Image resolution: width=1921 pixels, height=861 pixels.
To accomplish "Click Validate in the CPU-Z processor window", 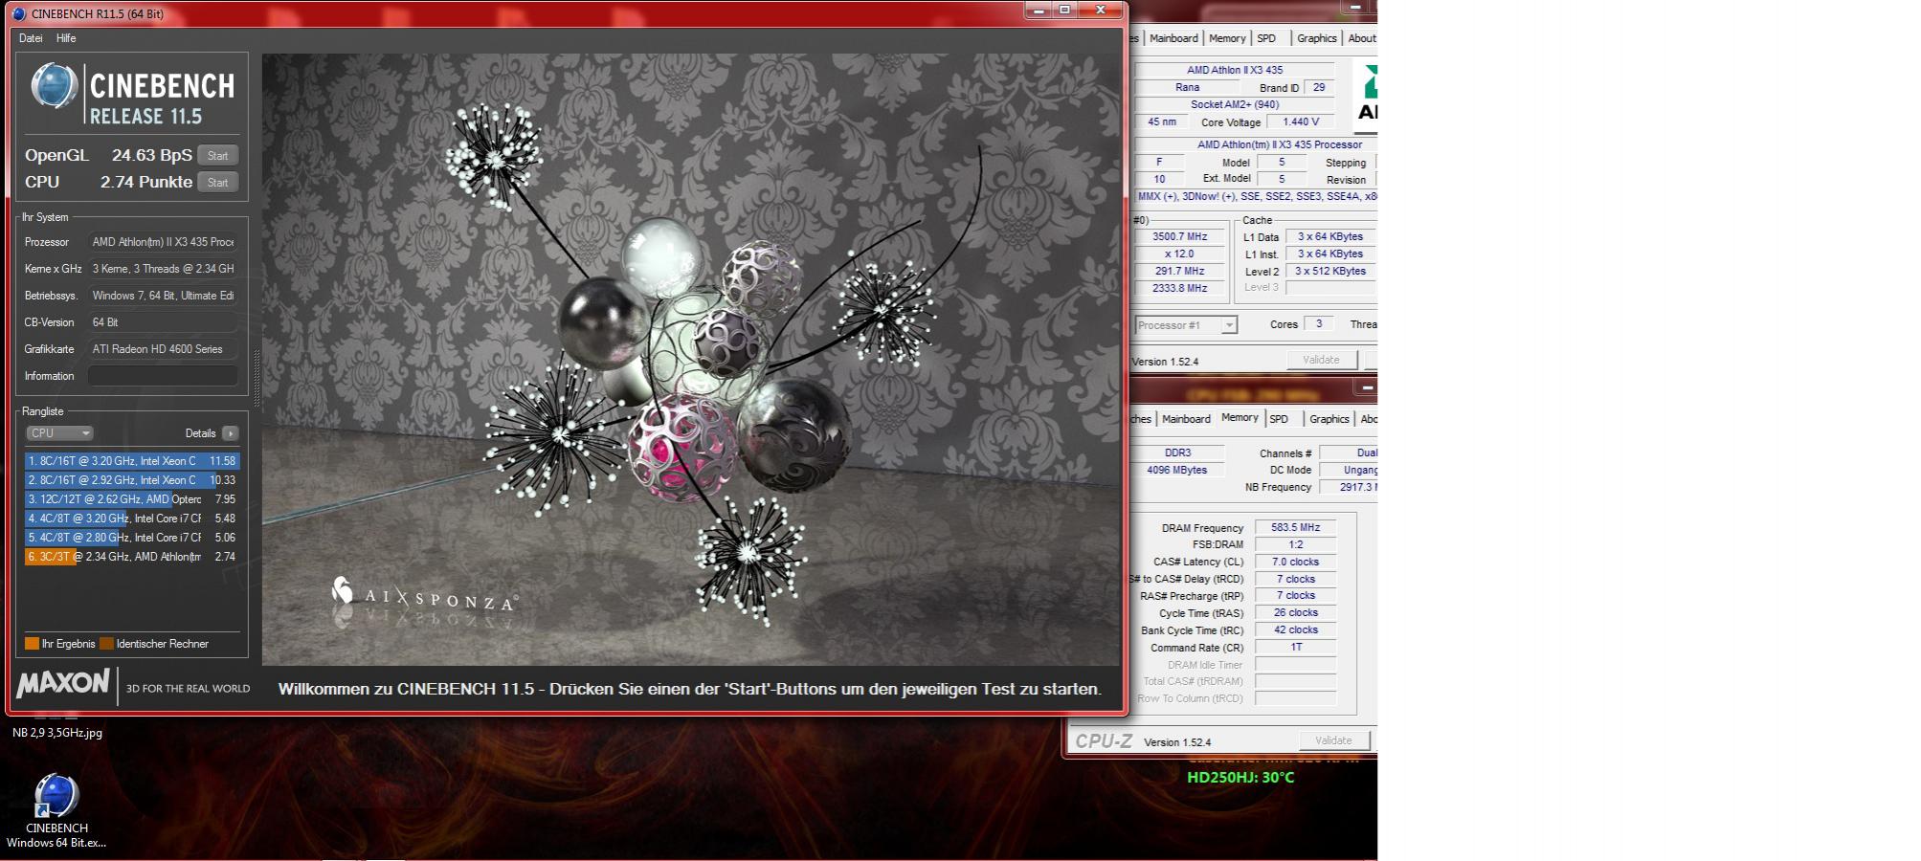I will pyautogui.click(x=1321, y=360).
